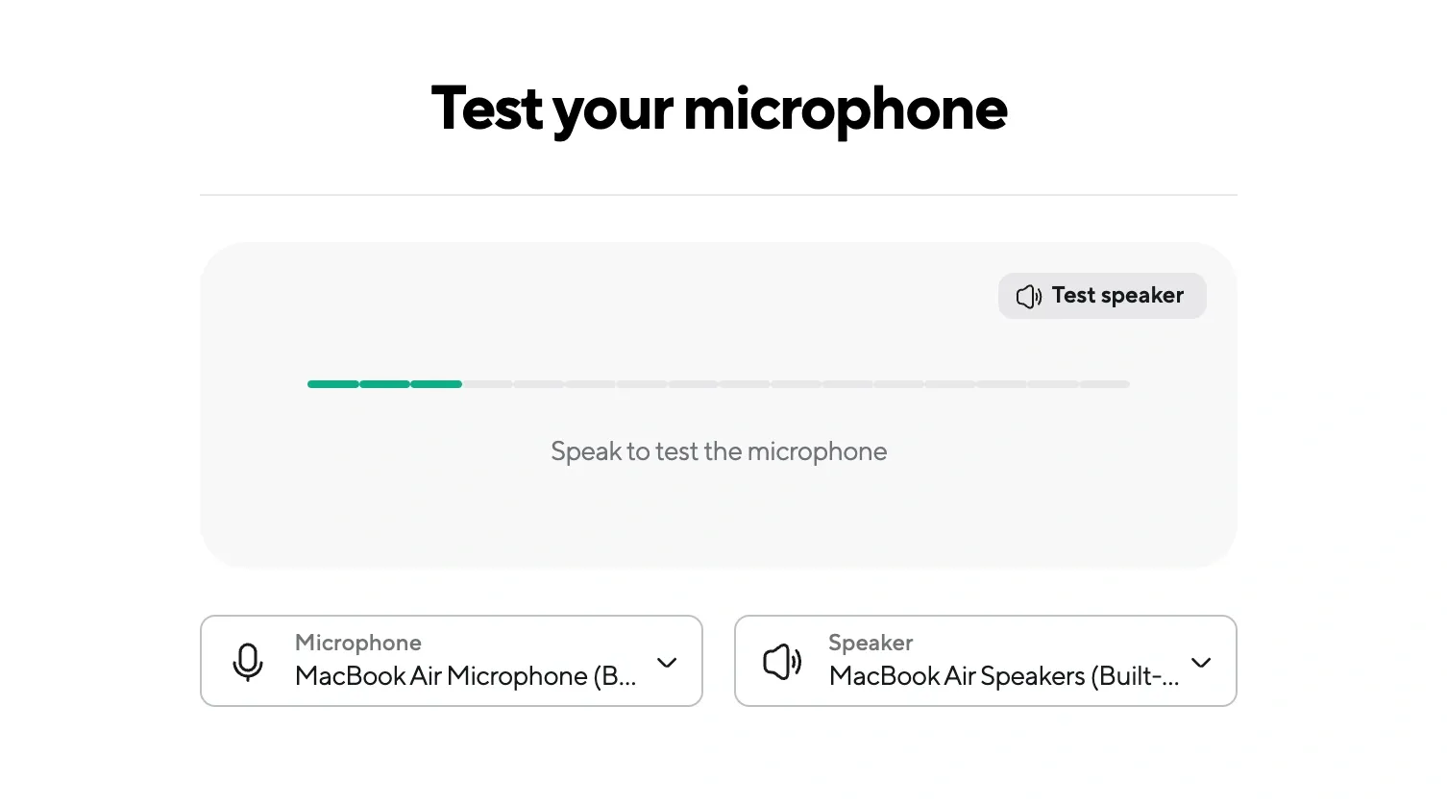
Task: Click the speaker icon in Test speaker button
Action: click(1029, 297)
